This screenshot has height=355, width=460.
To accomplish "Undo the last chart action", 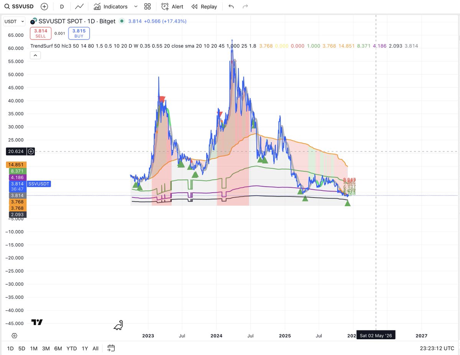I will (x=231, y=7).
